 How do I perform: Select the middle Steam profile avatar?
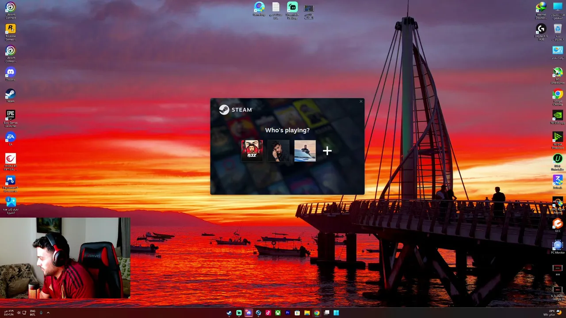click(x=278, y=151)
